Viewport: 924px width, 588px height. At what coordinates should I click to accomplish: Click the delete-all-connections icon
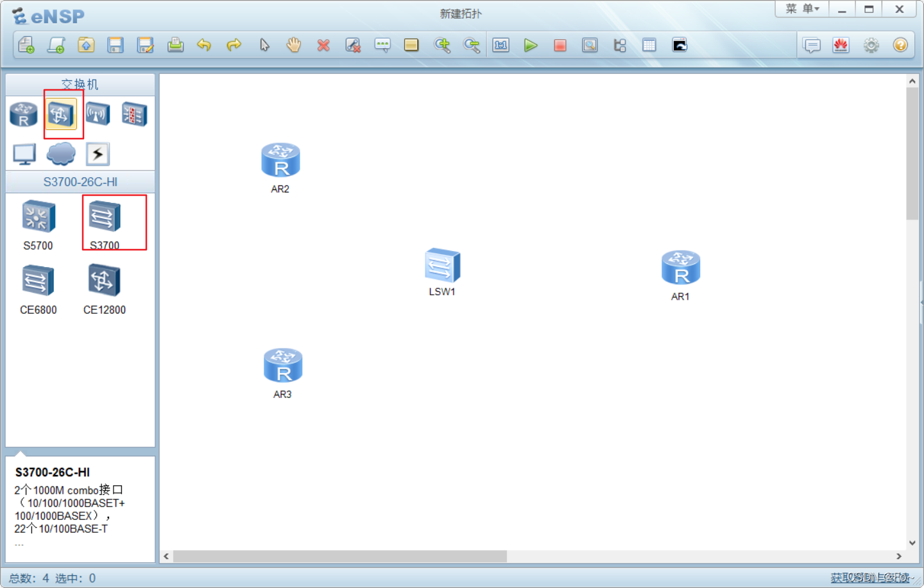[x=353, y=45]
